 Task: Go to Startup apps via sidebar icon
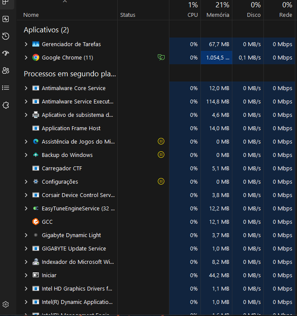[x=6, y=53]
